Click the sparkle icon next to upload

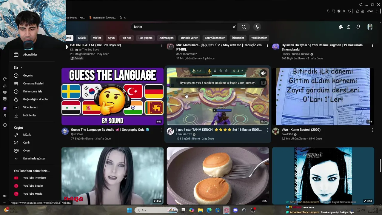click(341, 27)
